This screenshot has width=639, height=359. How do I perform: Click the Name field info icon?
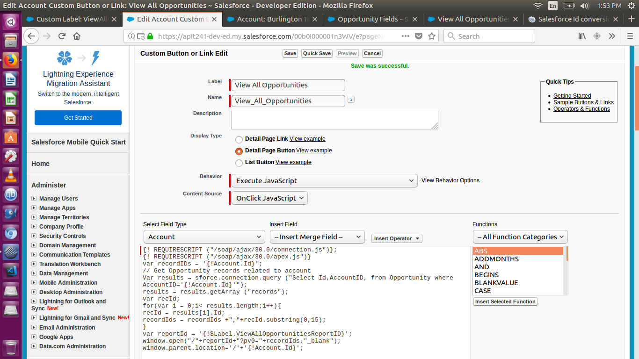click(x=351, y=100)
